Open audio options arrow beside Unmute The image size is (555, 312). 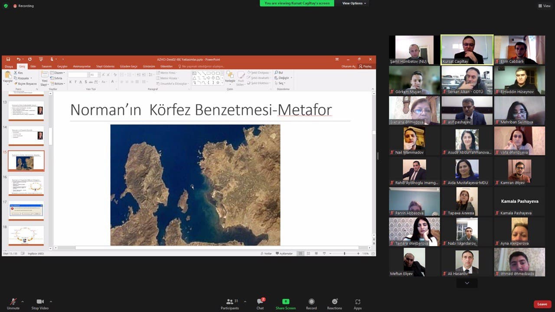pyautogui.click(x=23, y=301)
